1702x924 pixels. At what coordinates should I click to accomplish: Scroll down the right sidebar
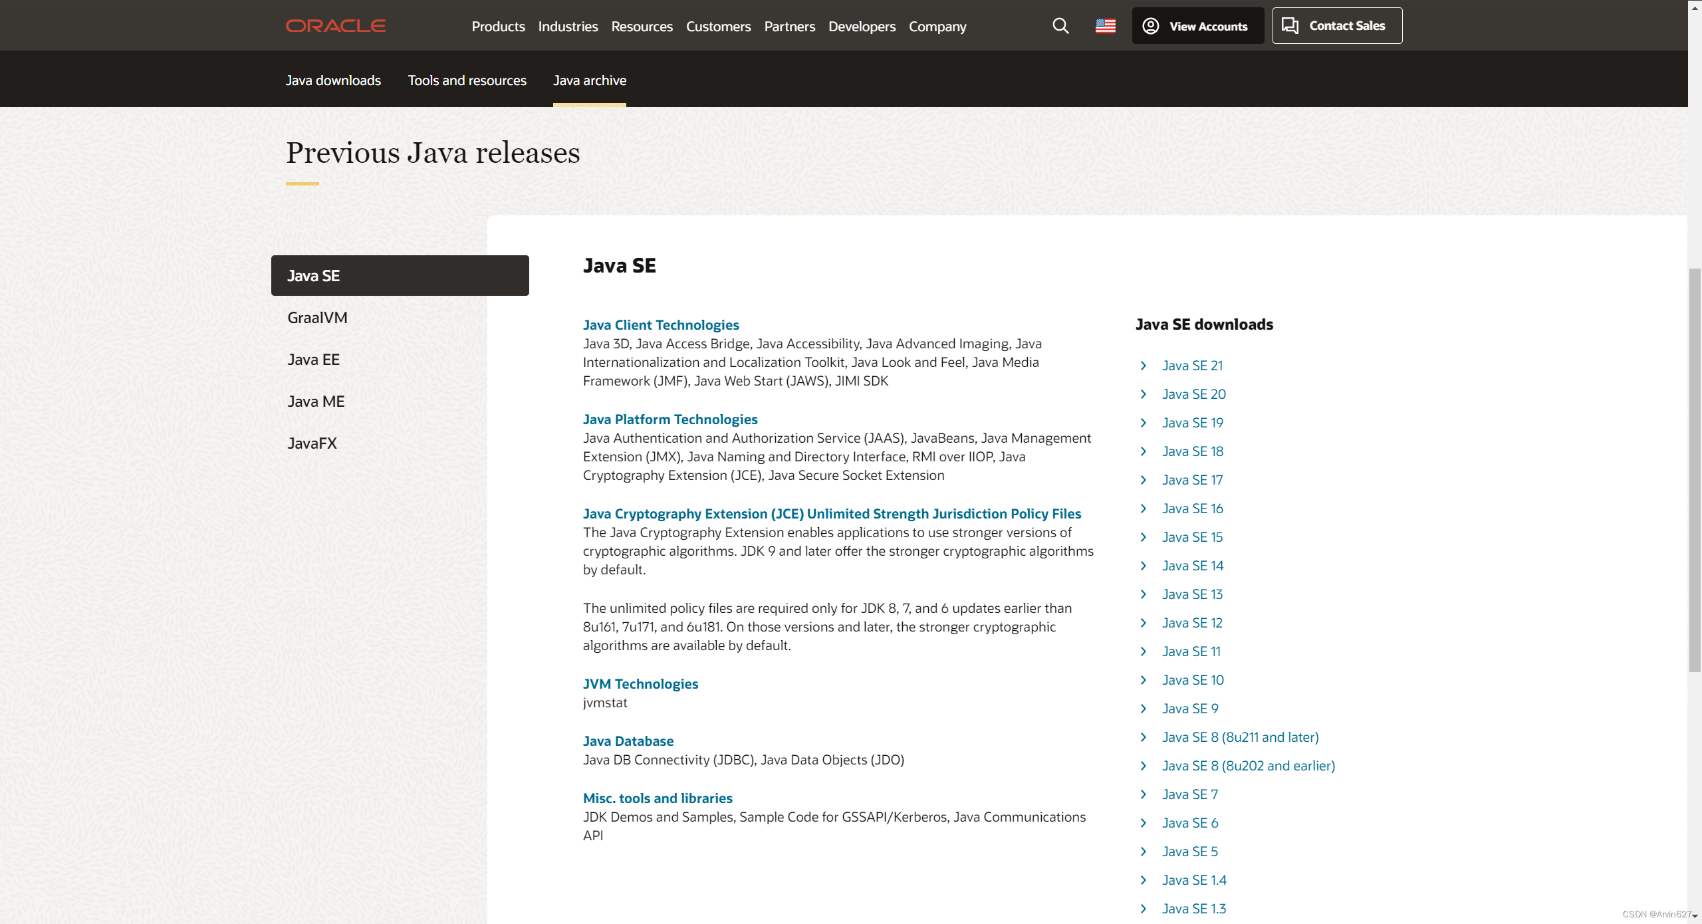tap(1694, 918)
